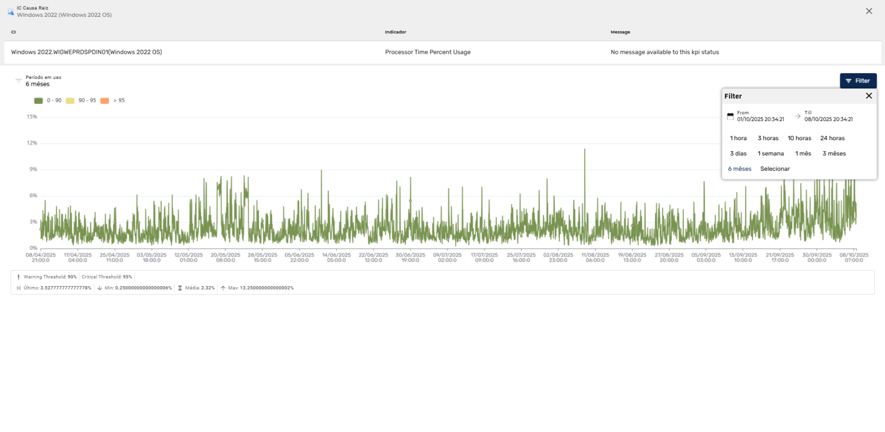Click the Média sigma icon
885x432 pixels.
[x=180, y=288]
